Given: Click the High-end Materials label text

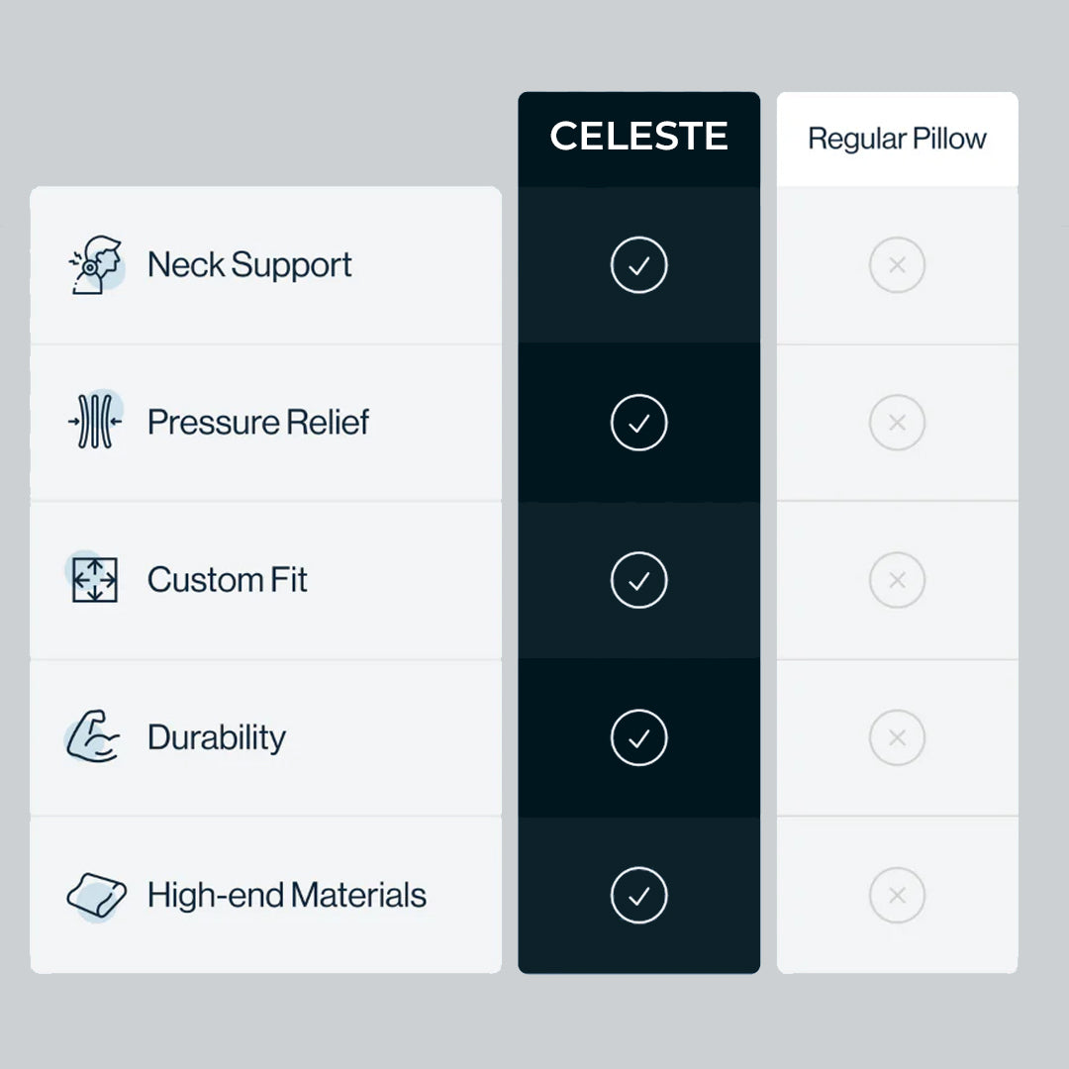Looking at the screenshot, I should tap(287, 895).
